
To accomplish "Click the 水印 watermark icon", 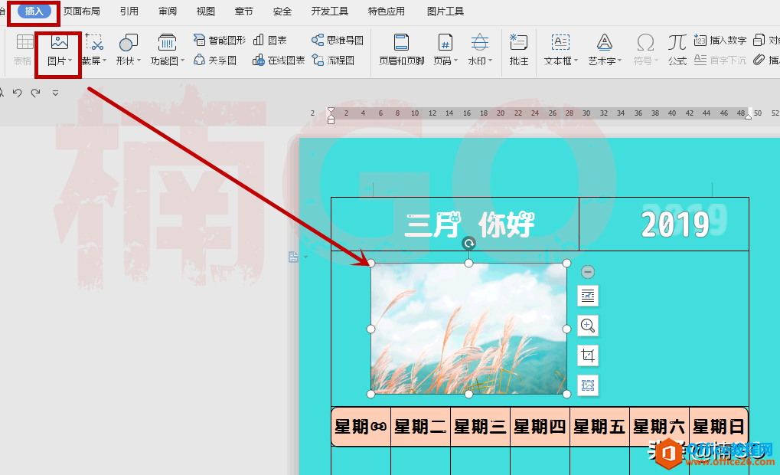I will (x=479, y=43).
